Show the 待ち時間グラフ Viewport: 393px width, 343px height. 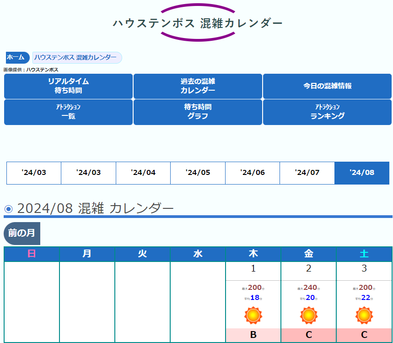pyautogui.click(x=198, y=112)
